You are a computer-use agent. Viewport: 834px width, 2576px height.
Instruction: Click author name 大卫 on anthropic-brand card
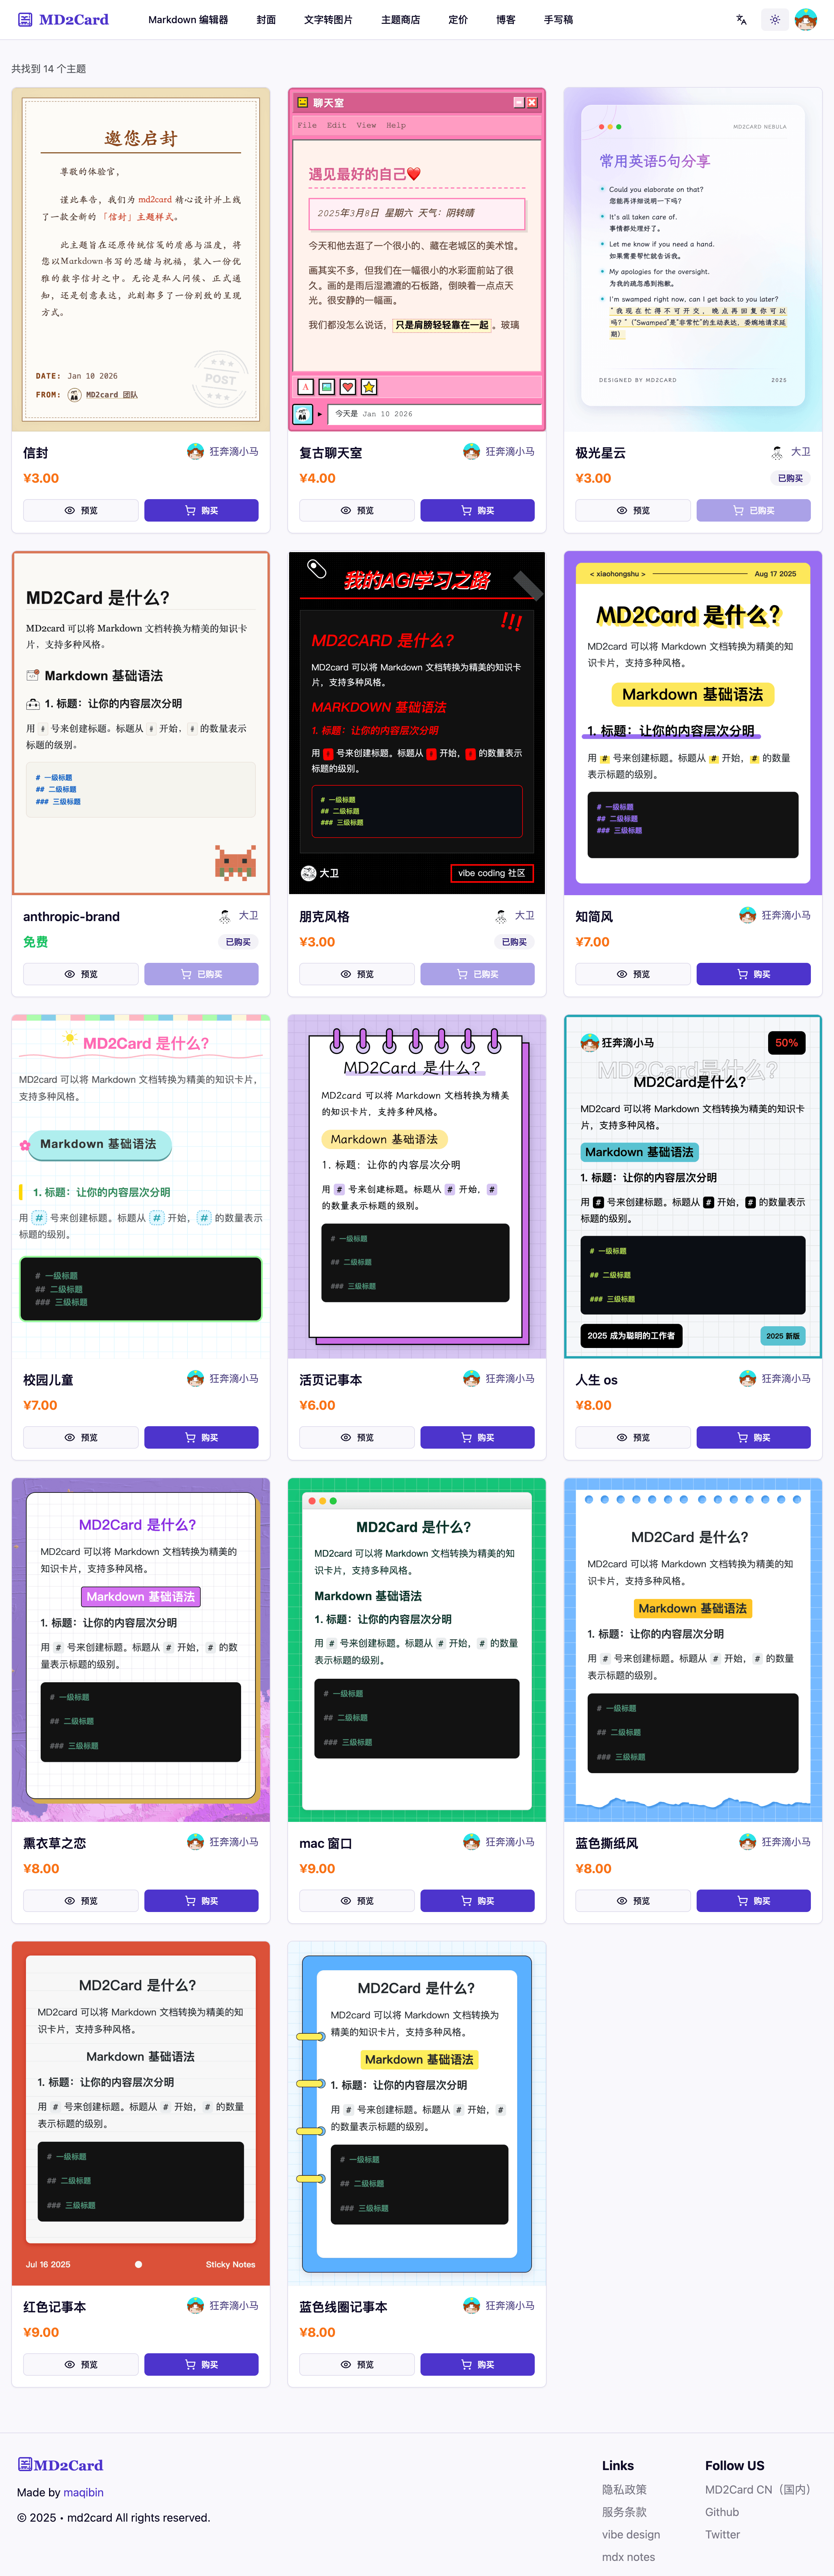[x=249, y=915]
